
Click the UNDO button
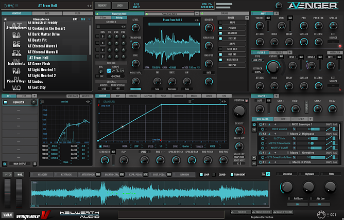(x=120, y=6)
